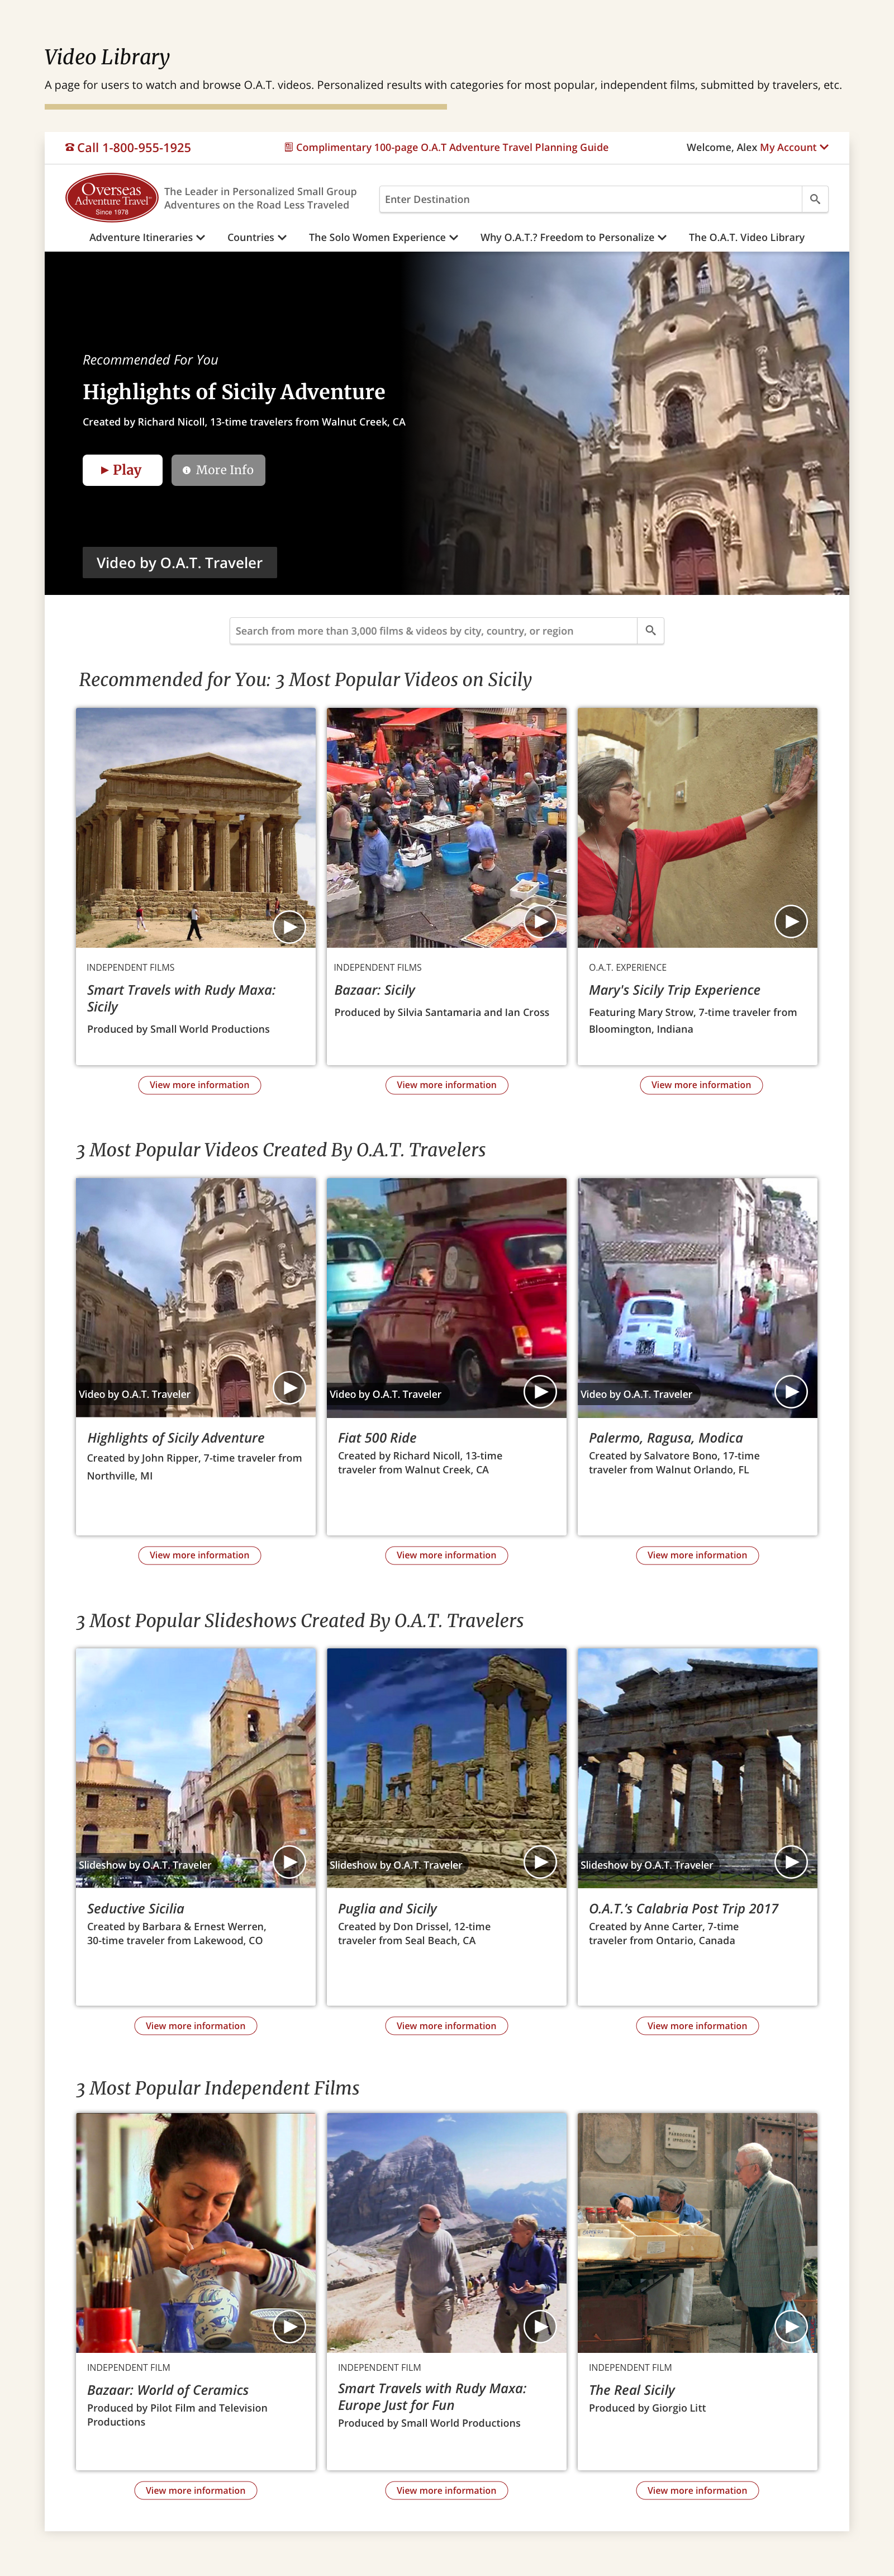Open the red Fiat car thumbnail
The width and height of the screenshot is (894, 2576).
tap(446, 1297)
